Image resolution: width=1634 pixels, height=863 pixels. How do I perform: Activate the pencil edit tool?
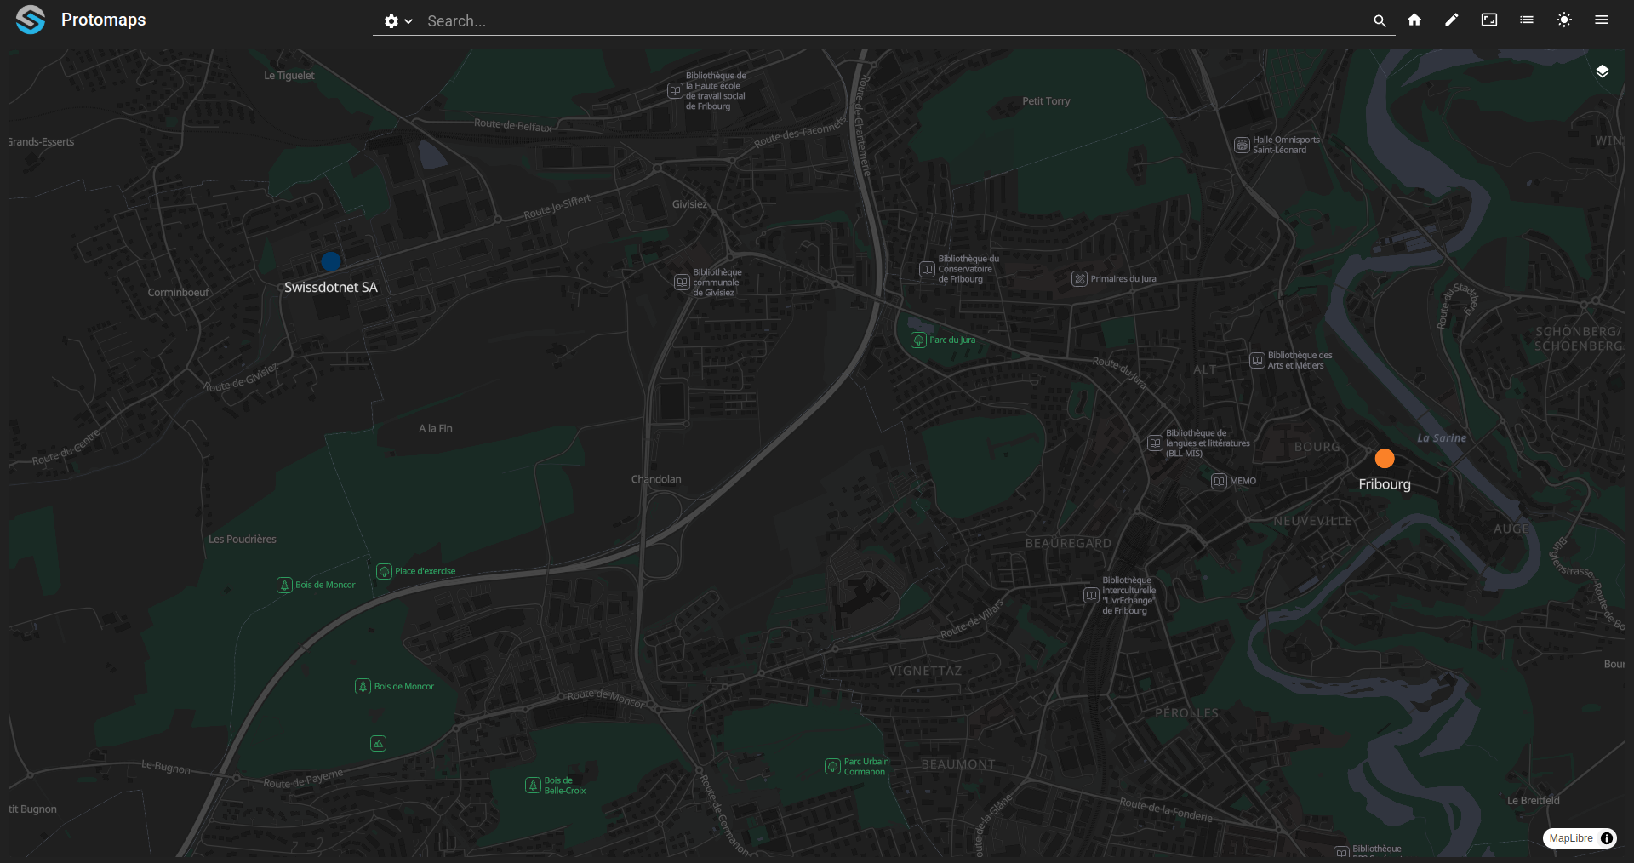[1452, 20]
